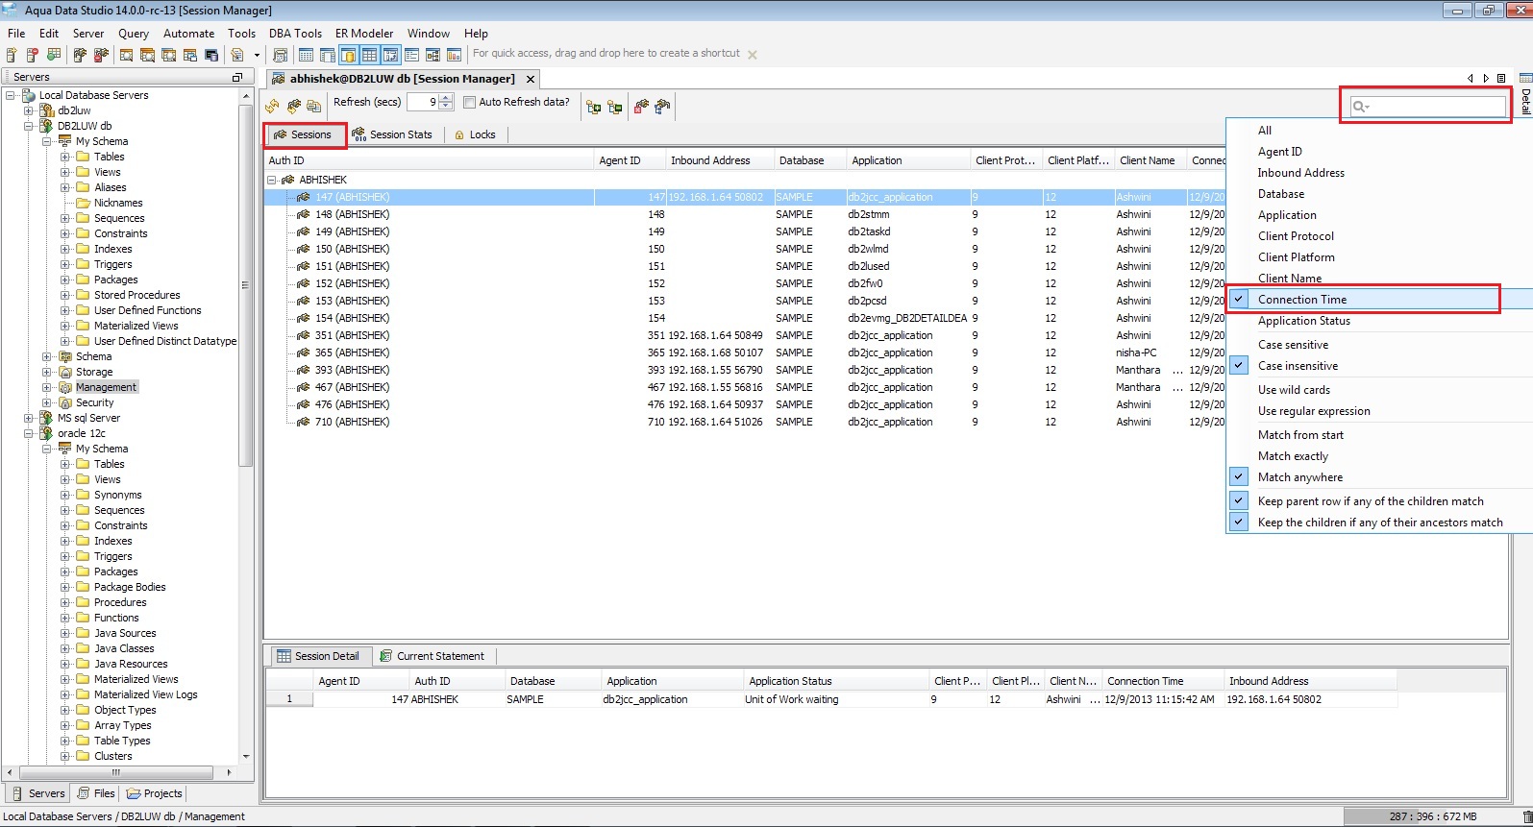Click the Security lock folder icon
1533x827 pixels.
coord(65,402)
